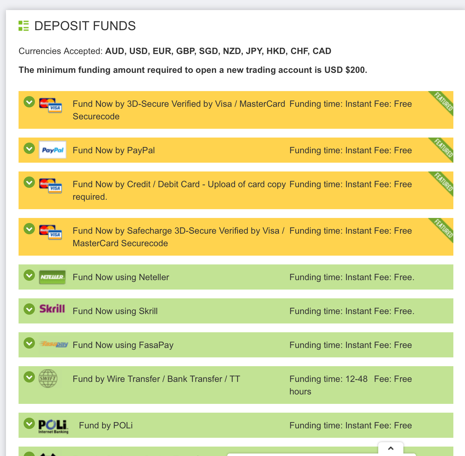Click the Featured ribbon on the PayPal row
Screen dimensions: 465x456
point(442,149)
